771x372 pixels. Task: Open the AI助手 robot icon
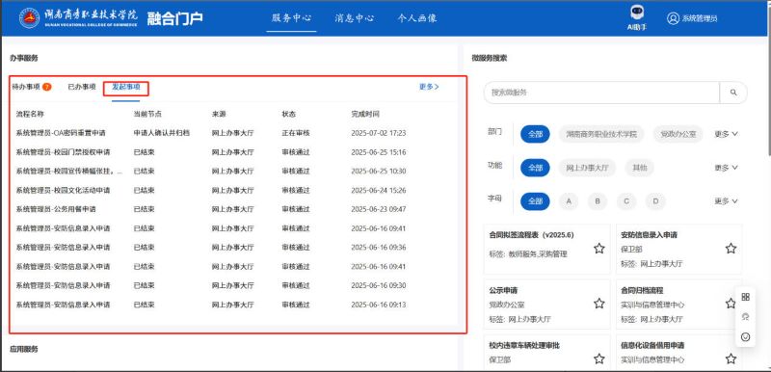tap(637, 13)
